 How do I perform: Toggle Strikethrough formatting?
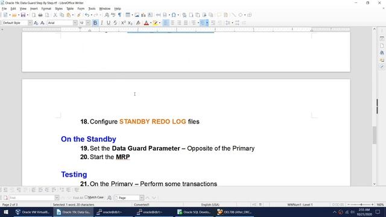115,23
